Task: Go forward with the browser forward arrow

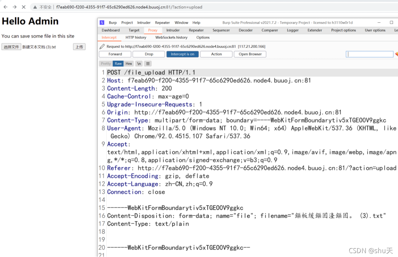Action: [14, 7]
